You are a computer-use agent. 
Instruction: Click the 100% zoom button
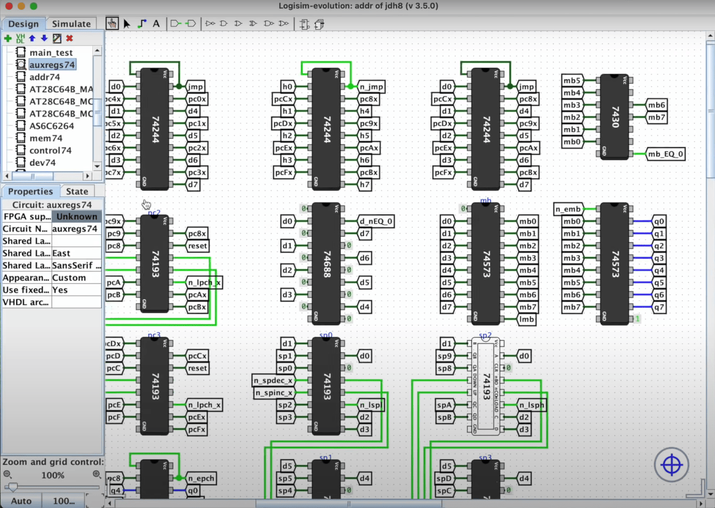pos(63,500)
